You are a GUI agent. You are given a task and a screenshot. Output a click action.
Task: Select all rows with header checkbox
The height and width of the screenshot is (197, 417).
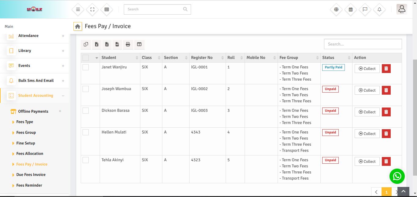tap(86, 58)
